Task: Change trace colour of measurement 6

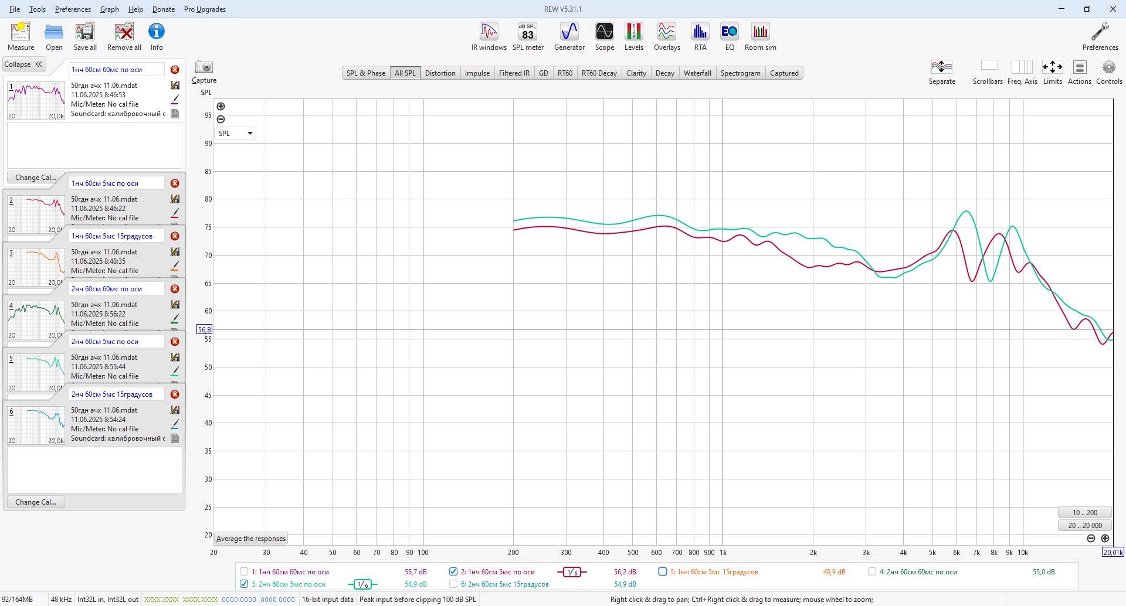Action: (x=175, y=424)
